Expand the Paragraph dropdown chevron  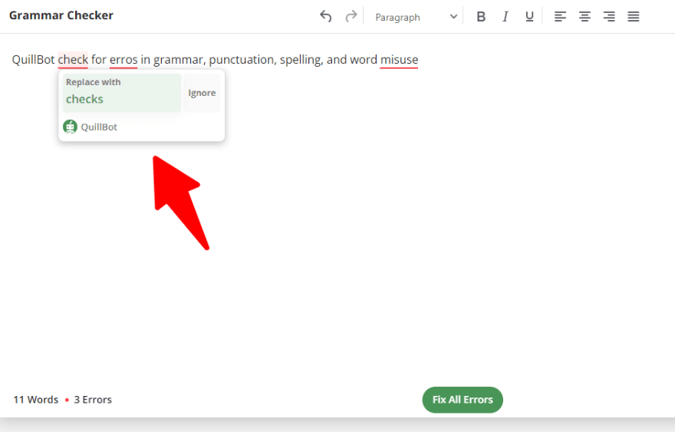[x=453, y=17]
